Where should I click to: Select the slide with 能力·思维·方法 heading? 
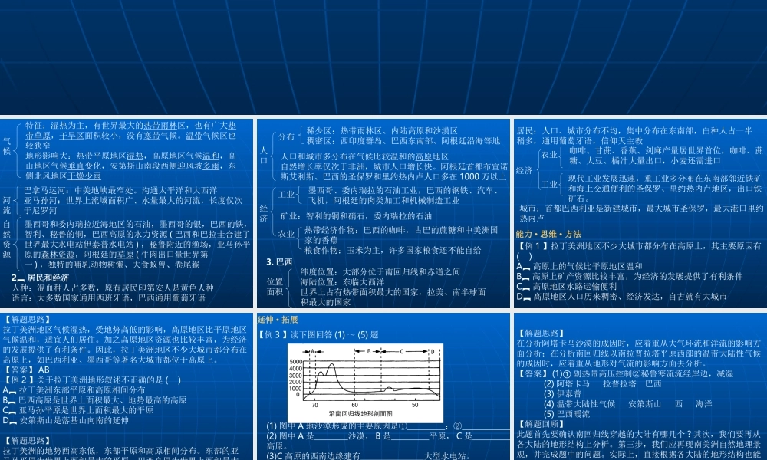point(640,213)
